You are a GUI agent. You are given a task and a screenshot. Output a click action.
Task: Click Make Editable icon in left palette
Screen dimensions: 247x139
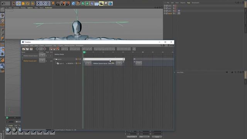2,10
